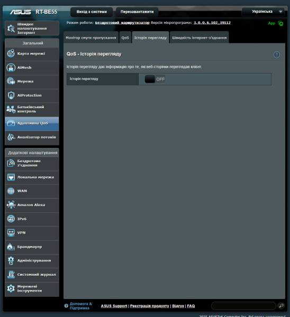Open the Відгук link
The width and height of the screenshot is (290, 317).
tap(178, 306)
